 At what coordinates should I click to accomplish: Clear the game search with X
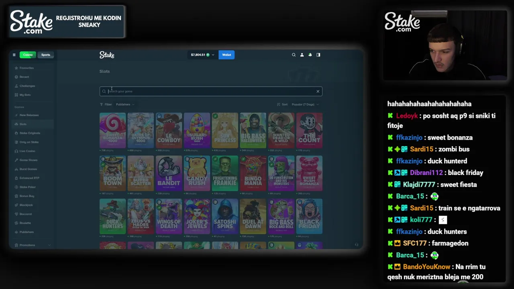[318, 92]
